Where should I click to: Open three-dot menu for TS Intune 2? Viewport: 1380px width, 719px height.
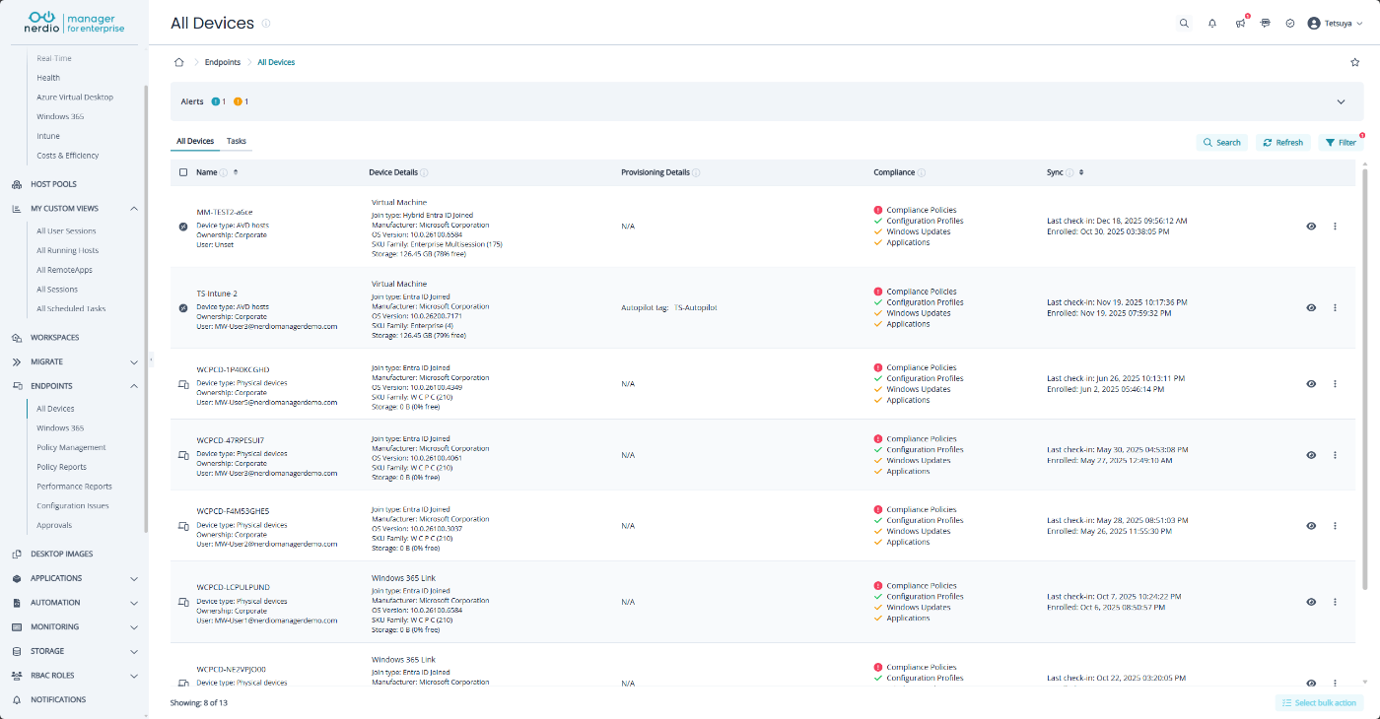pos(1335,307)
